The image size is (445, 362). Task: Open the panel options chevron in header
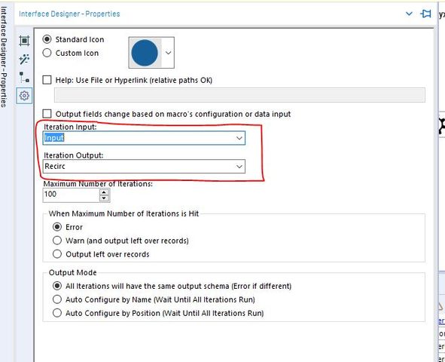pos(409,14)
